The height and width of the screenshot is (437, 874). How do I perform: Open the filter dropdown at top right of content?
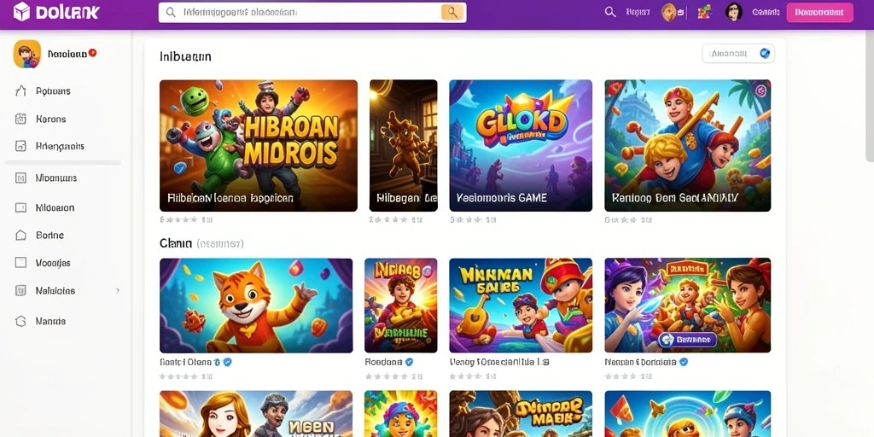(738, 54)
